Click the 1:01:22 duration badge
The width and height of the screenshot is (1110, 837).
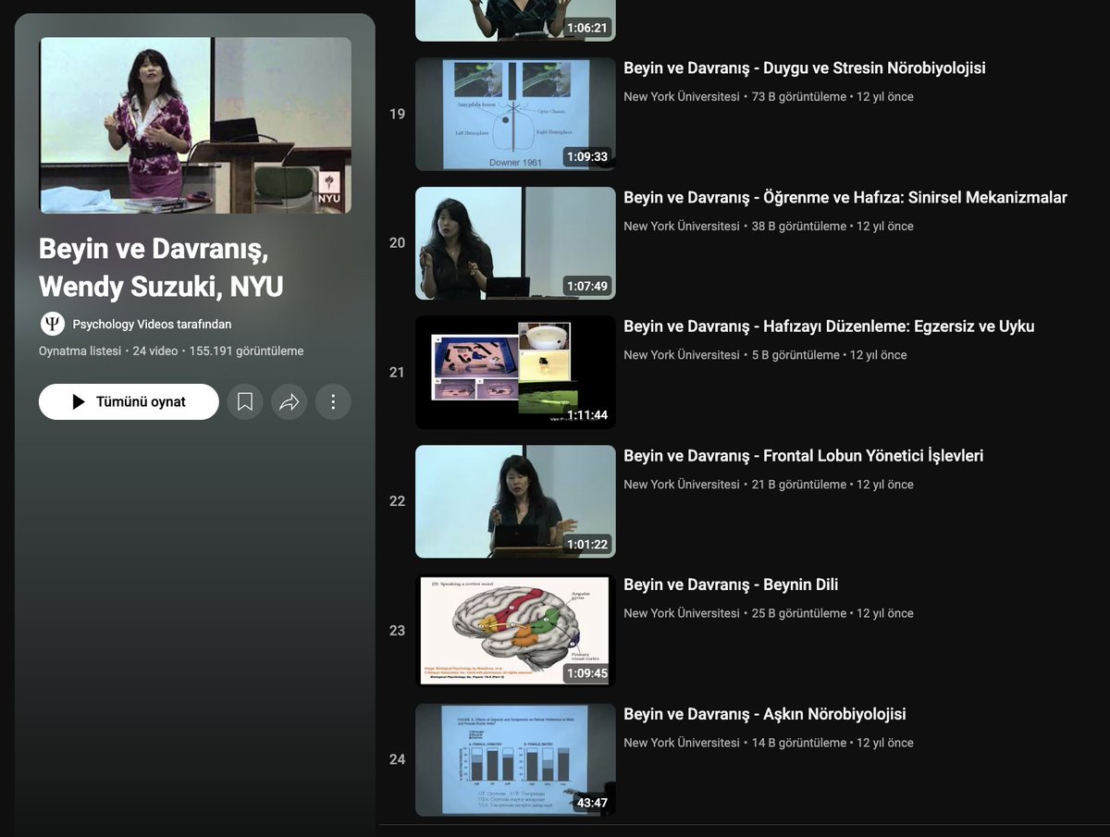pyautogui.click(x=587, y=544)
